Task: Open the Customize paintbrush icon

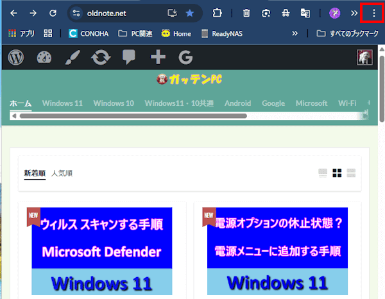Action: click(73, 58)
